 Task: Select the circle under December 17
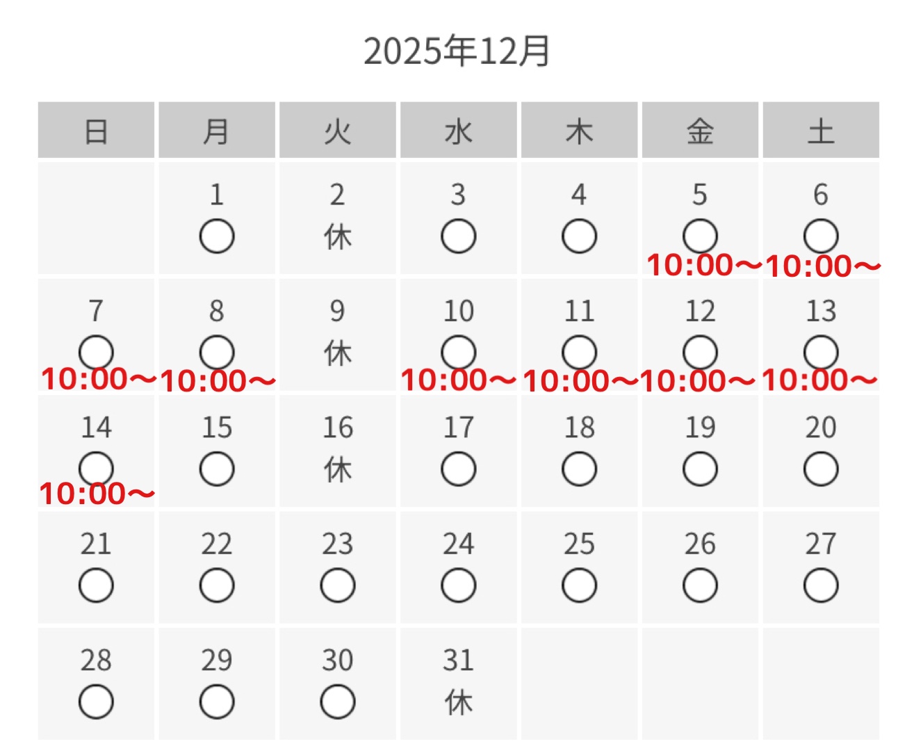pyautogui.click(x=458, y=469)
